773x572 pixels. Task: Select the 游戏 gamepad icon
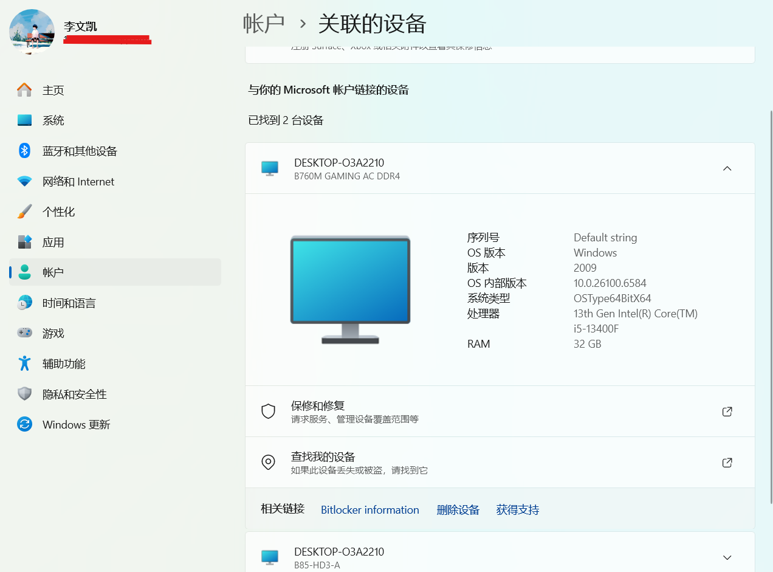24,333
